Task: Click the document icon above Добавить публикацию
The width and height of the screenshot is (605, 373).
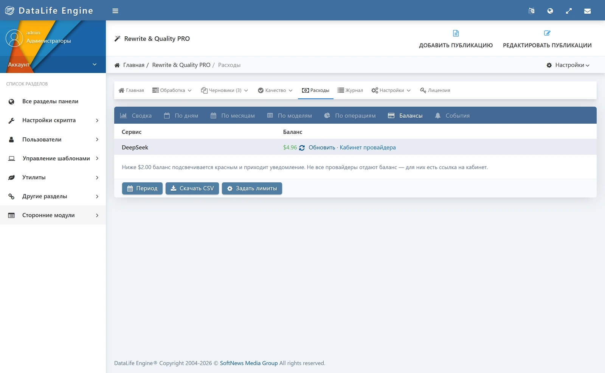Action: click(x=456, y=33)
